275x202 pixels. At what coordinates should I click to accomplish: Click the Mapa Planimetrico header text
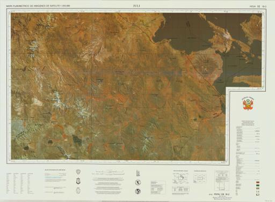(x=38, y=6)
